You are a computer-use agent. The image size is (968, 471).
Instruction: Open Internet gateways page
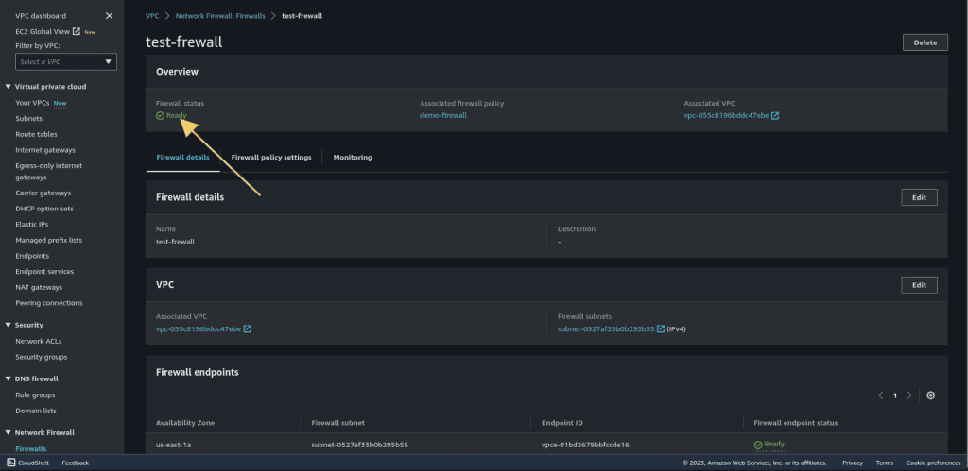tap(45, 150)
